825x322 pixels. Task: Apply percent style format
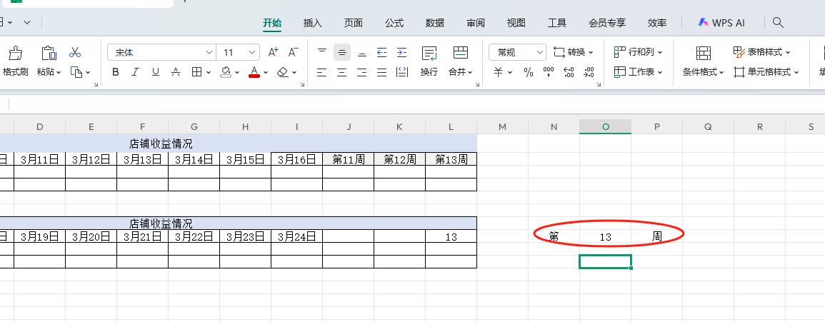point(529,73)
